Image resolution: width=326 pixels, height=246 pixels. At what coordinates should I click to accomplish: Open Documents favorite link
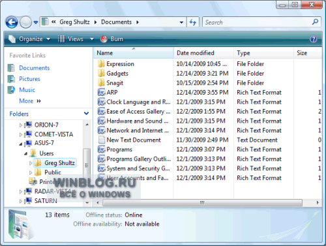pos(35,68)
